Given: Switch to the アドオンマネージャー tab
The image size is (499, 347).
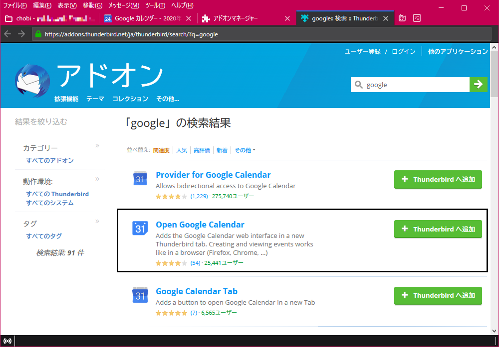Looking at the screenshot, I should [247, 18].
